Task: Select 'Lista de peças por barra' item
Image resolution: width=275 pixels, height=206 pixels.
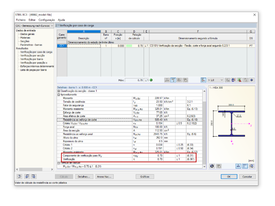Action: [33, 70]
